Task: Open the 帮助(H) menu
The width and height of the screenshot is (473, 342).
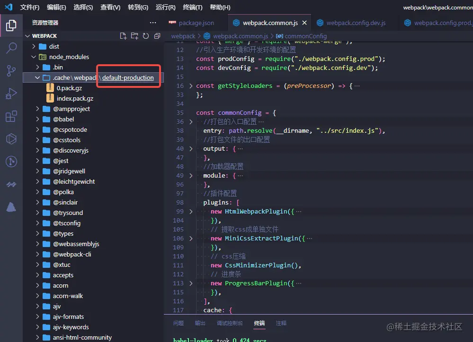Action: click(220, 7)
